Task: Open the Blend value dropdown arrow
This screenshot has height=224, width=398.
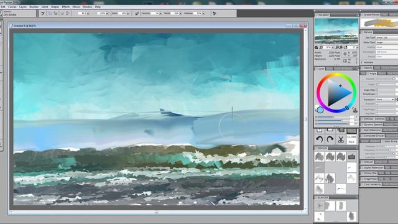Action: point(180,13)
